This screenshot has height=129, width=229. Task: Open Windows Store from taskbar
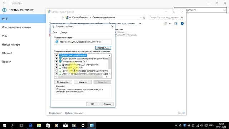tap(48, 125)
